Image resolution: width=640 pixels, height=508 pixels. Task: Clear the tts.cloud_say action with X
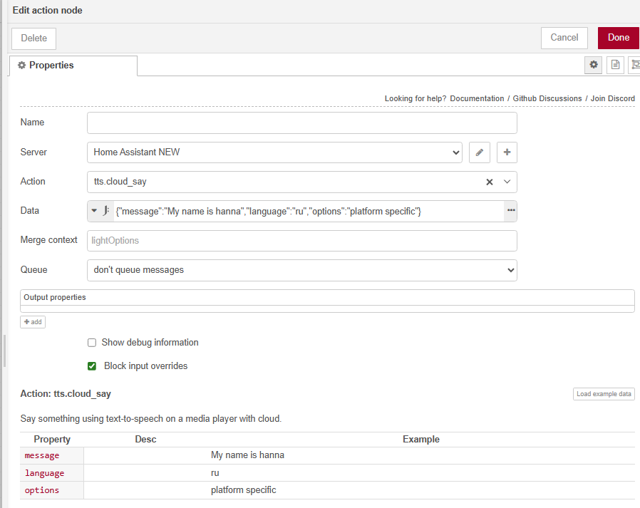coord(490,182)
